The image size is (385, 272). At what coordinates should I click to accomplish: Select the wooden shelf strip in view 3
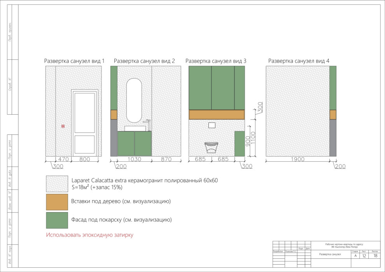217,114
